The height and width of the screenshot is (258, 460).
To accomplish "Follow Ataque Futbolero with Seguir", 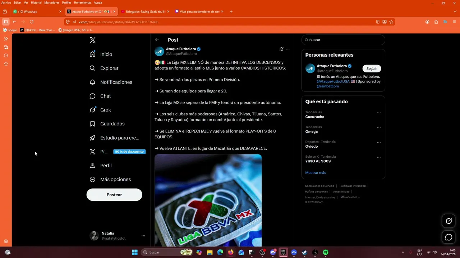I will [x=372, y=68].
